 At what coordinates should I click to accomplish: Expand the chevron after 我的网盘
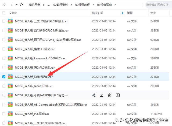[44, 5]
